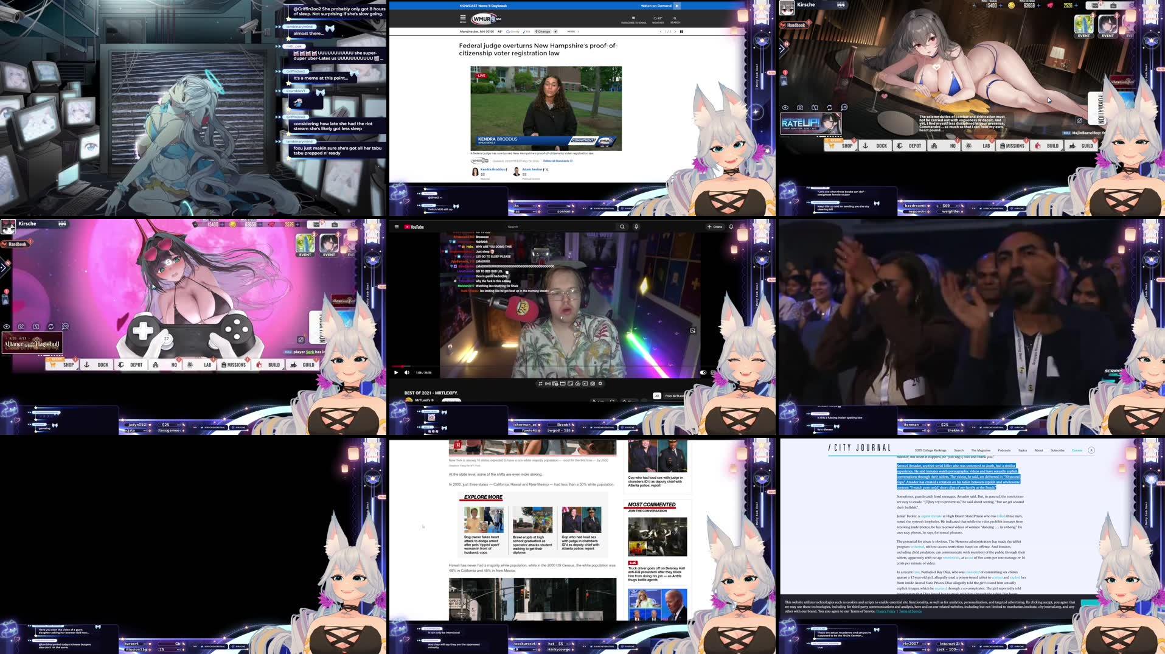1165x654 pixels.
Task: Expand left side arrow in pink game view
Action: click(3, 266)
